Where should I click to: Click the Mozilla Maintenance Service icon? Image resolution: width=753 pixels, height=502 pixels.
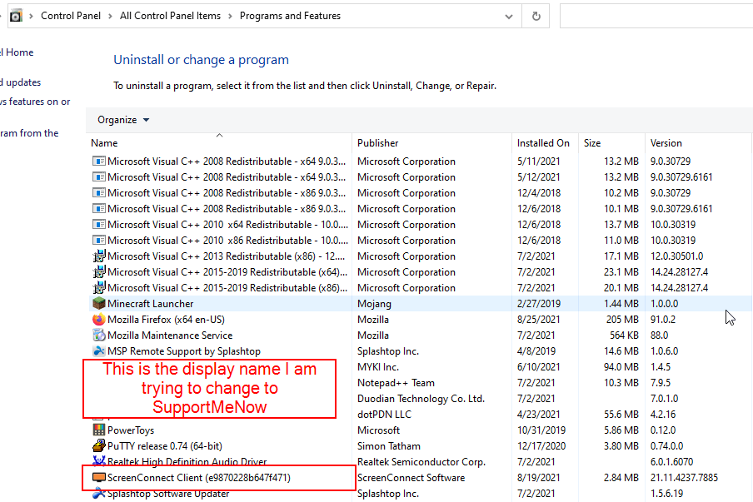(99, 335)
